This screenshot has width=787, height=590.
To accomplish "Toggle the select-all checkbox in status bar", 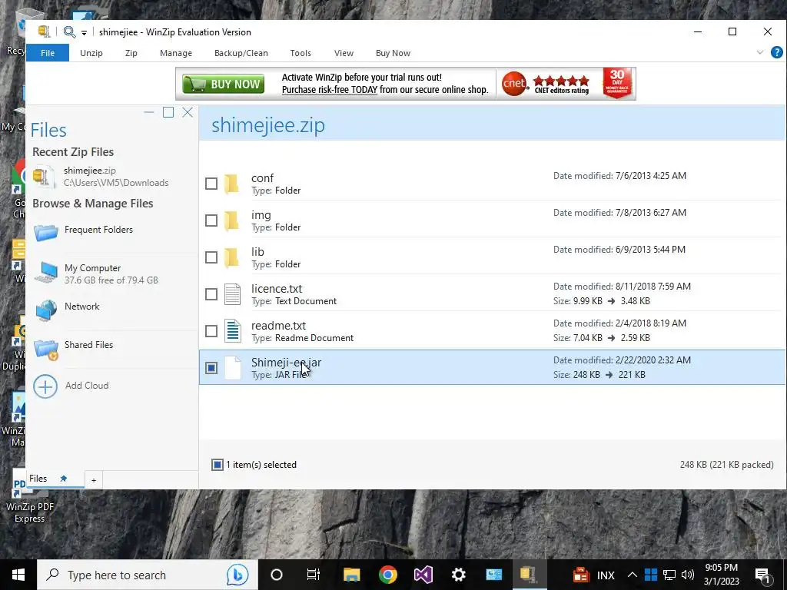I will pos(218,465).
